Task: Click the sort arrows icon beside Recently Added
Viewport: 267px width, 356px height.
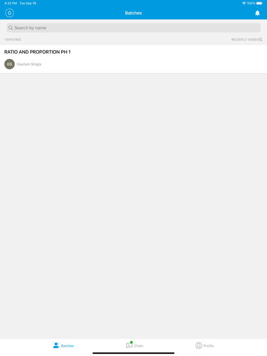Action: pyautogui.click(x=261, y=39)
